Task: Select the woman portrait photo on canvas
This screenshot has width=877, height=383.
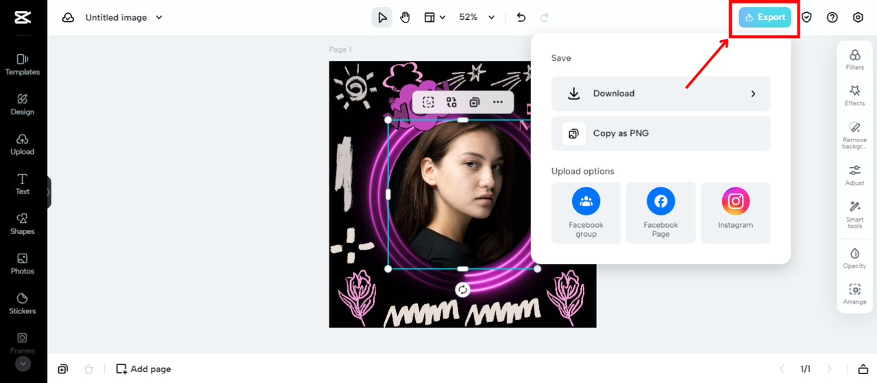Action: point(462,194)
